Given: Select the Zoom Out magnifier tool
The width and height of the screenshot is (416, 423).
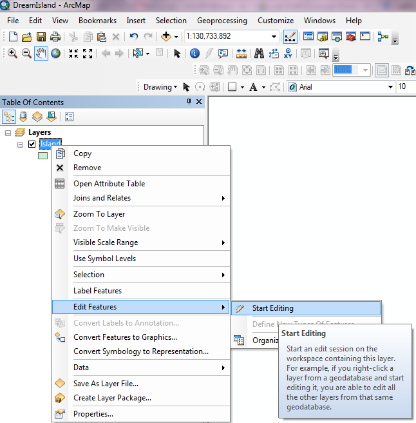Looking at the screenshot, I should click(x=26, y=53).
